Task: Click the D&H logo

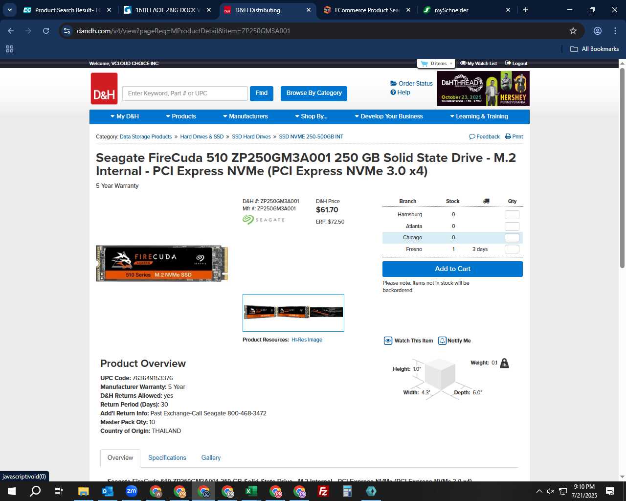Action: tap(104, 89)
